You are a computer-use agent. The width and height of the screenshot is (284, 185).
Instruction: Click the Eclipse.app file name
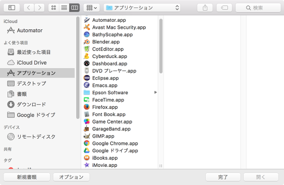tap(105, 78)
